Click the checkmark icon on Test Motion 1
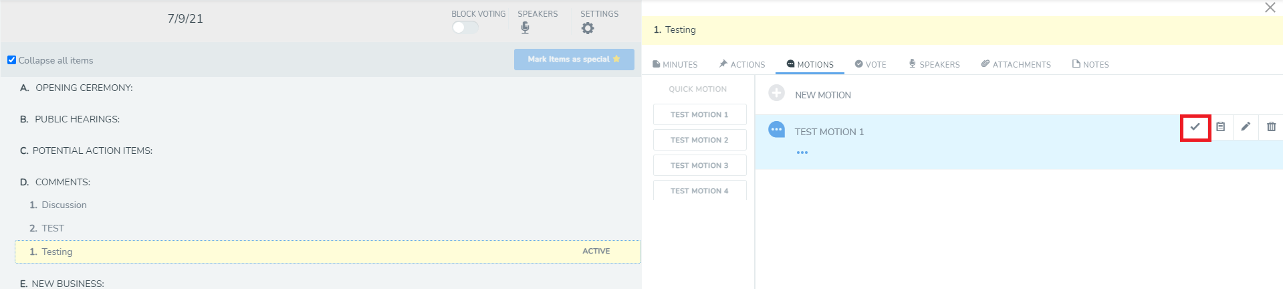 1195,126
